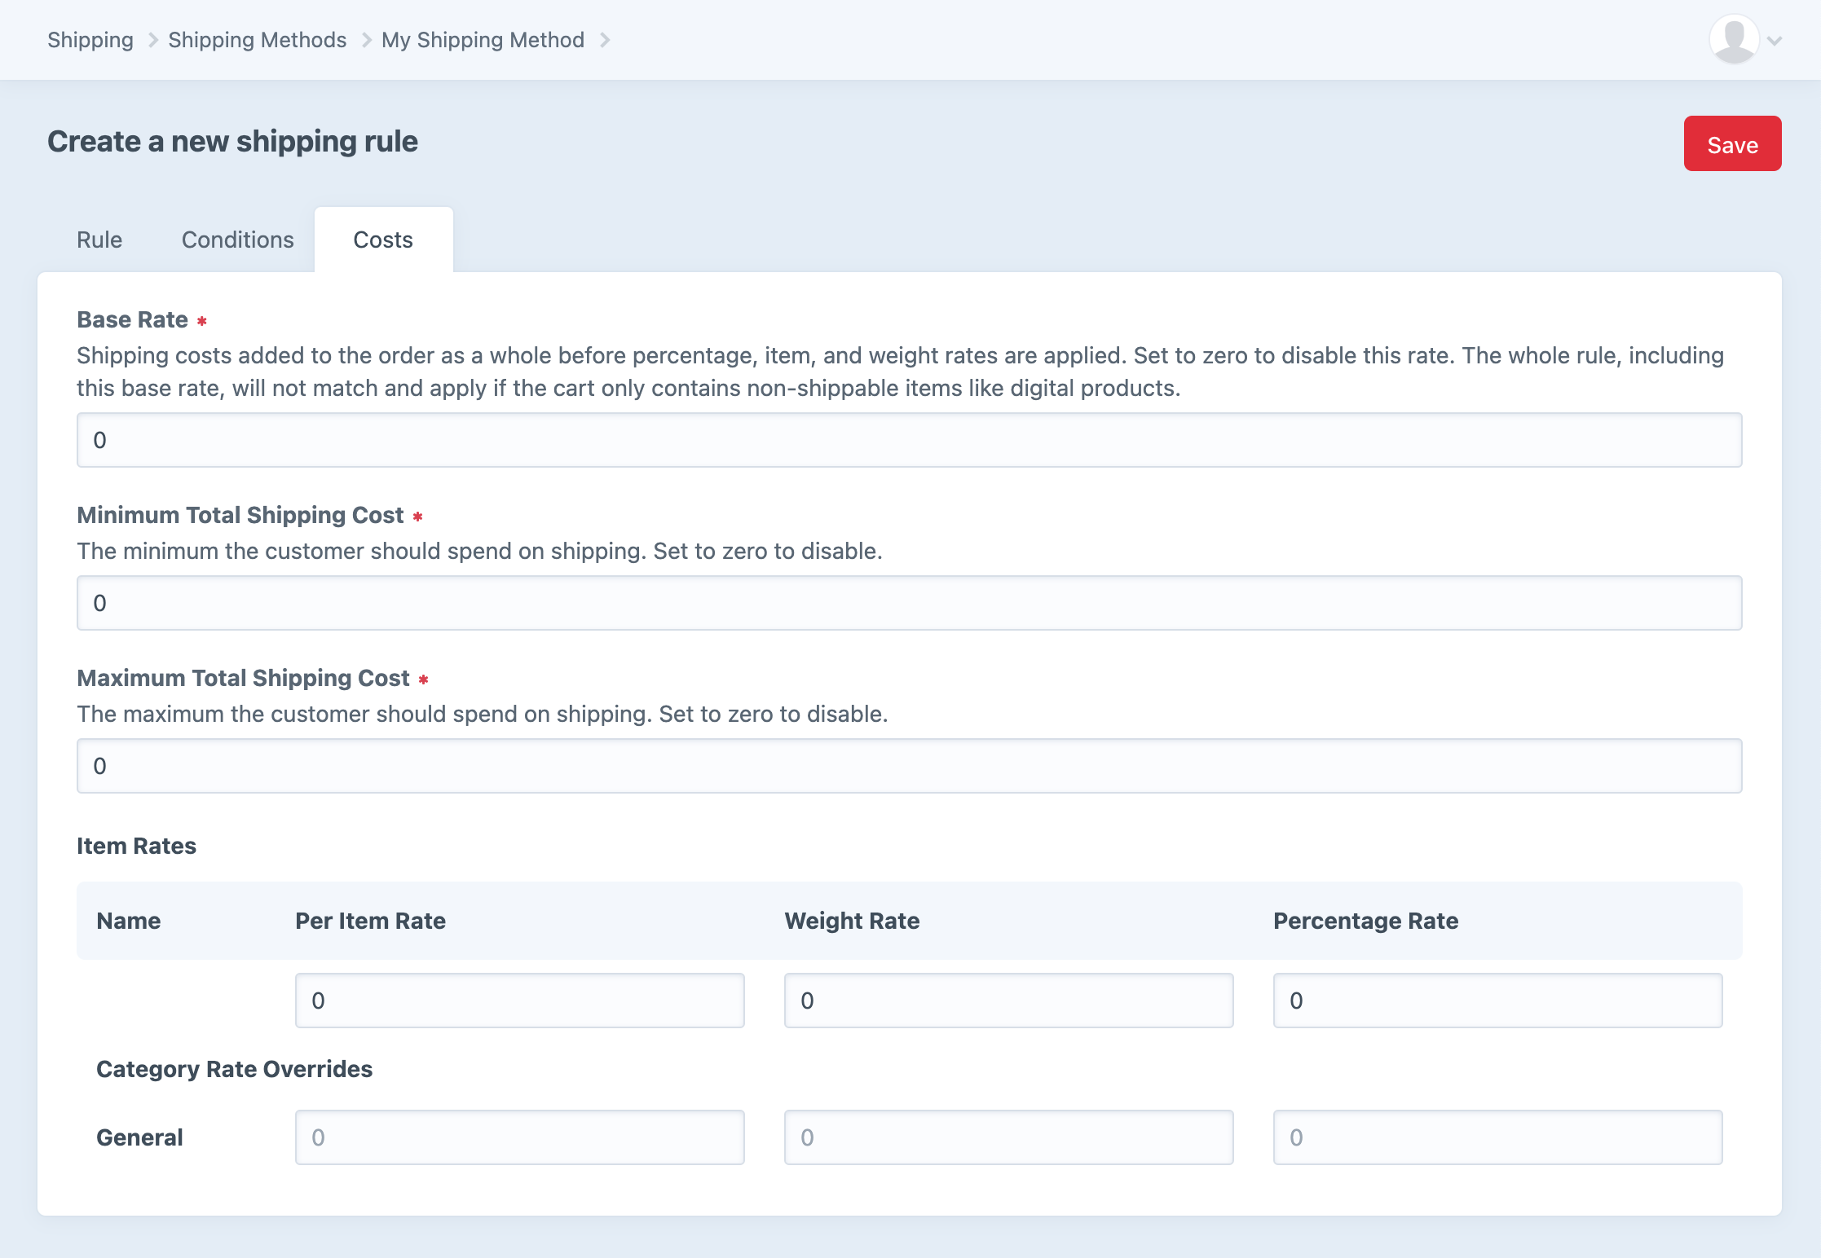Click the breadcrumb arrow after My Shipping Method
1821x1258 pixels.
607,39
